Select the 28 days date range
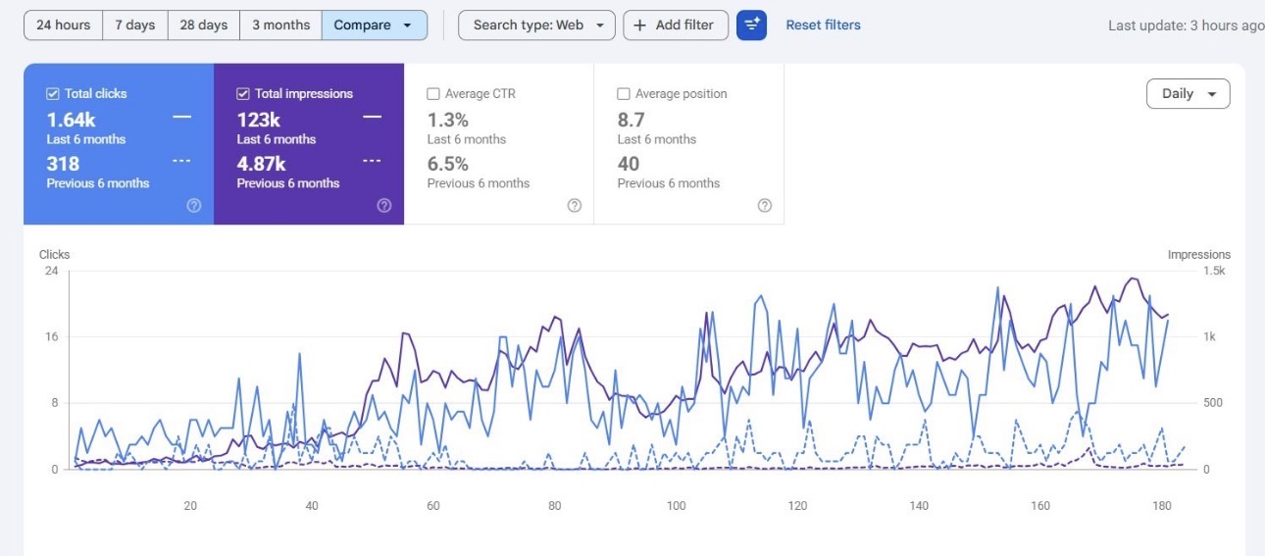This screenshot has height=556, width=1265. click(204, 25)
